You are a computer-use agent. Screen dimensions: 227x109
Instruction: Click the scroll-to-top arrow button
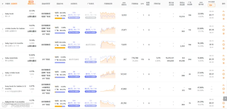[x=225, y=99]
